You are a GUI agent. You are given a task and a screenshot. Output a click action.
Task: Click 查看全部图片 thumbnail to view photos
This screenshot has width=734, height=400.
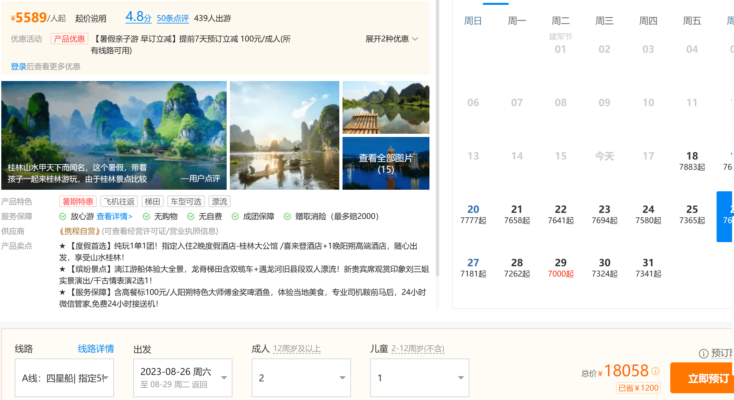(386, 163)
